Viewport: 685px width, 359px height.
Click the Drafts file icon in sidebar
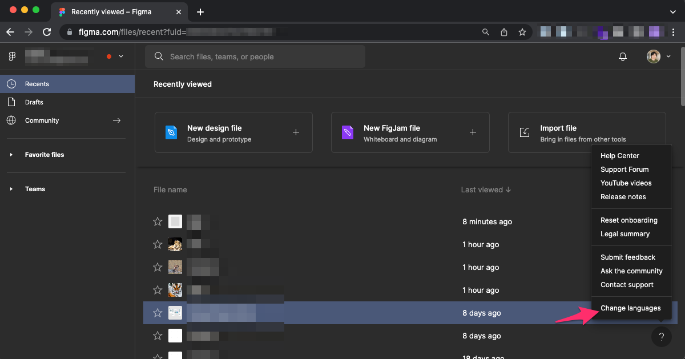pos(11,102)
